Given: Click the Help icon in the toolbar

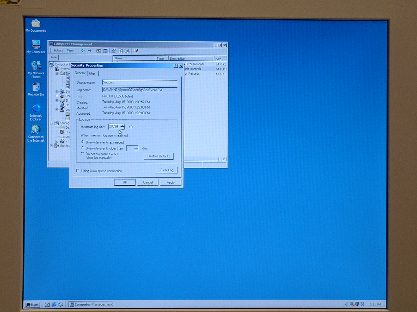Looking at the screenshot, I should point(136,51).
